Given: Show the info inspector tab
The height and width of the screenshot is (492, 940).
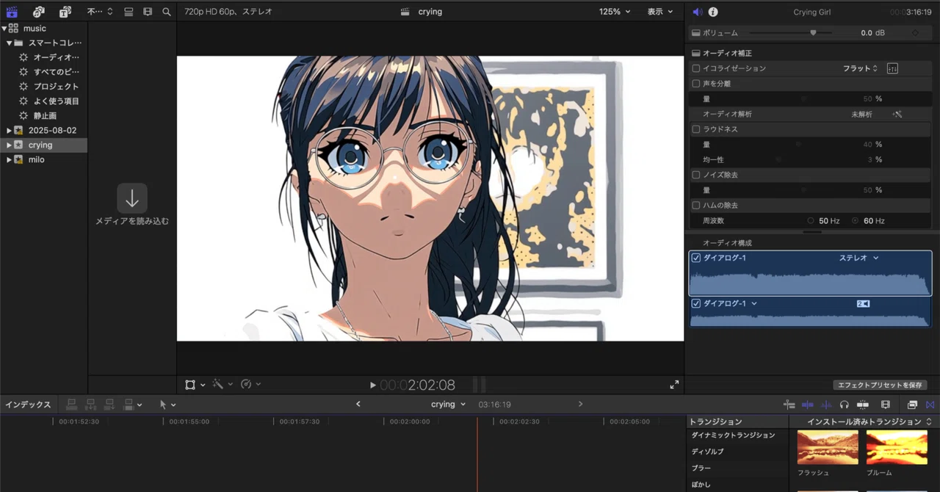Looking at the screenshot, I should click(713, 12).
